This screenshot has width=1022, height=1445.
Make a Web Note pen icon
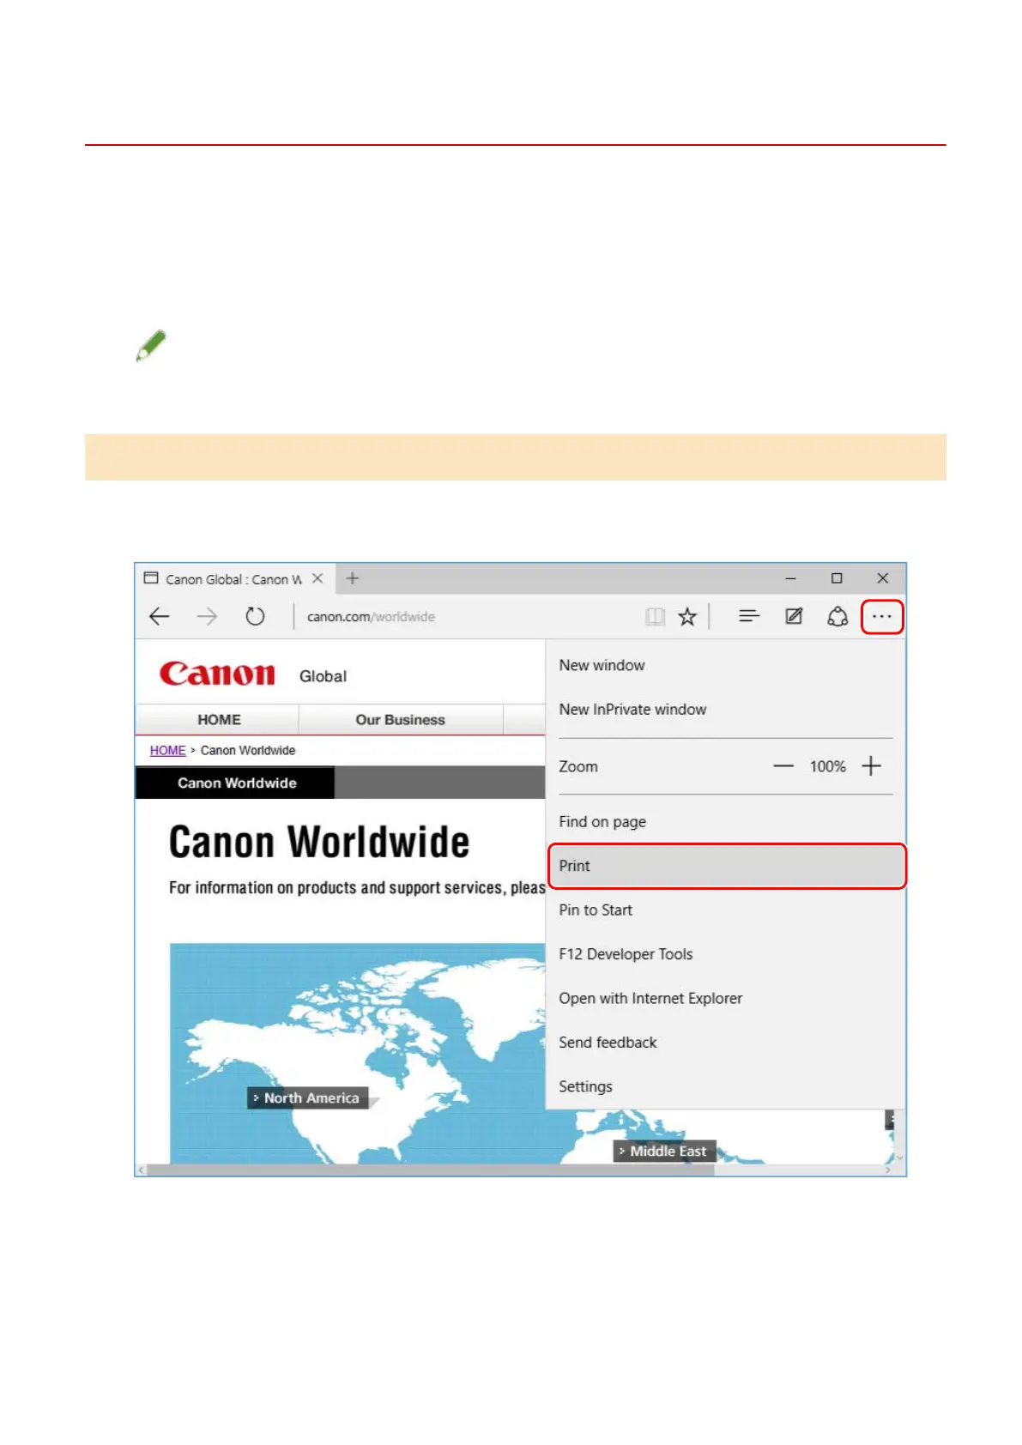(x=794, y=616)
